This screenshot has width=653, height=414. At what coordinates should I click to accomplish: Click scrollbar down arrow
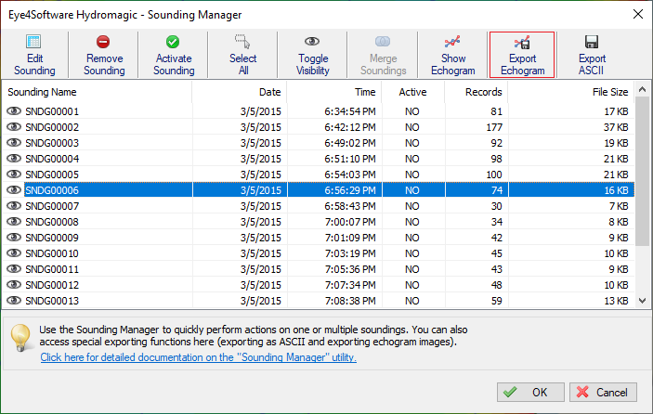[x=642, y=301]
